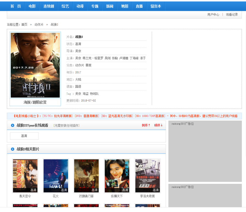Click 动作片 in the breadcrumb trail

(39, 25)
